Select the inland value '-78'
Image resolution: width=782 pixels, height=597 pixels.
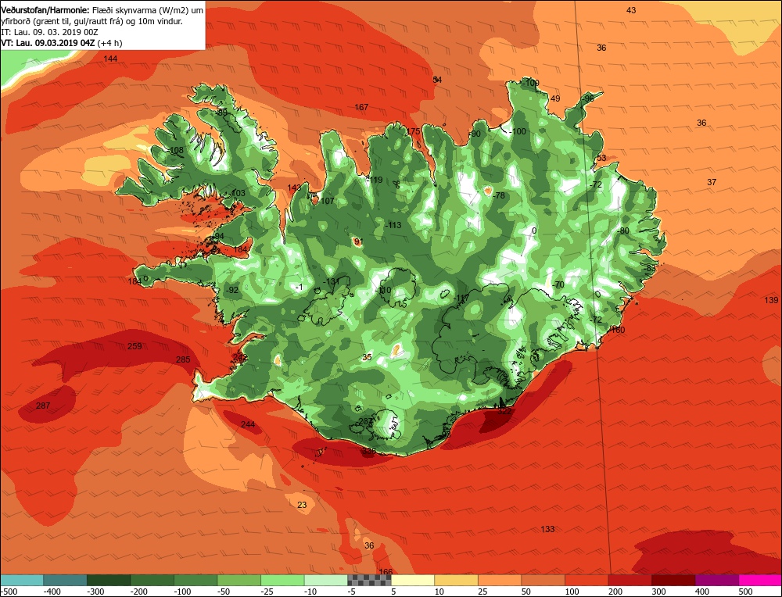498,196
